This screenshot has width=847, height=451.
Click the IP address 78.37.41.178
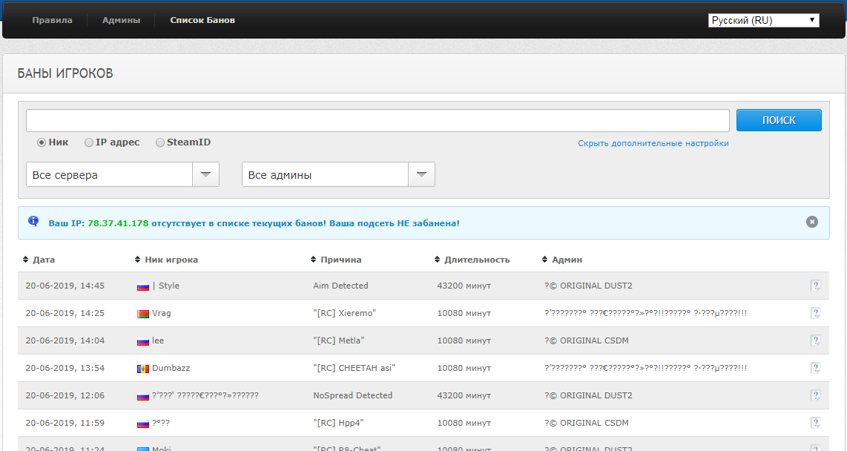click(118, 223)
